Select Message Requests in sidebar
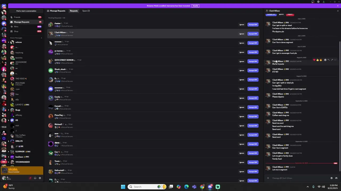 pos(26,22)
